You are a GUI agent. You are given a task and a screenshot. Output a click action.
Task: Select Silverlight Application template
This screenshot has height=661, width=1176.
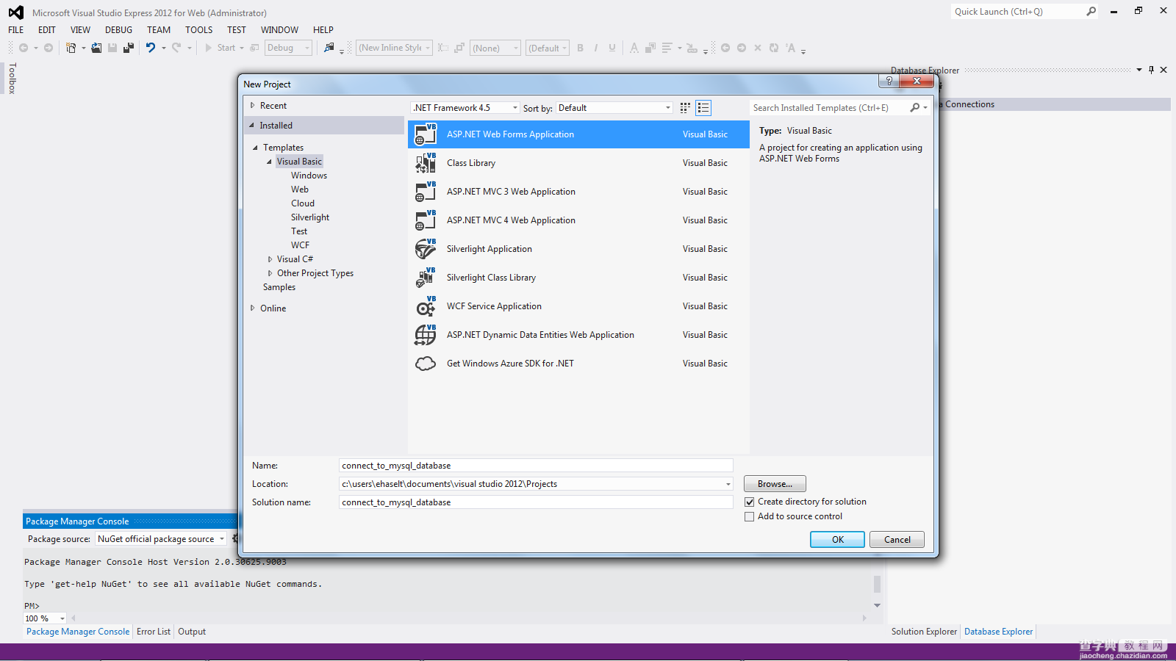(578, 249)
